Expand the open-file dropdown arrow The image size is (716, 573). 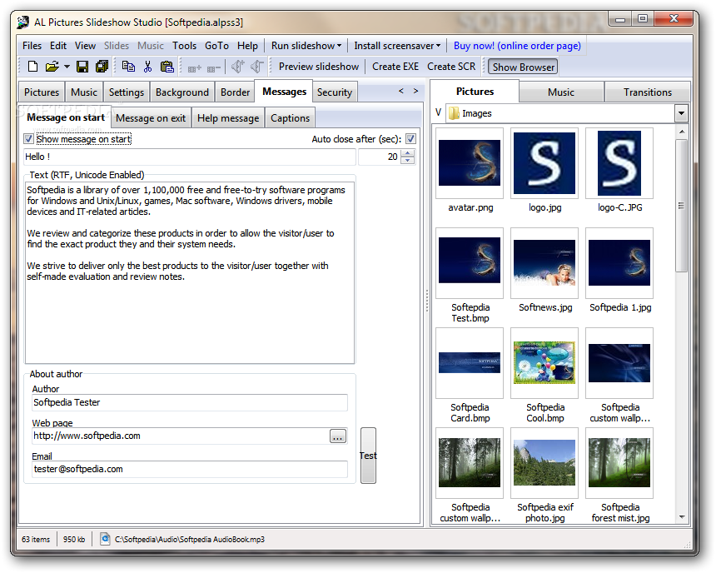pyautogui.click(x=67, y=67)
